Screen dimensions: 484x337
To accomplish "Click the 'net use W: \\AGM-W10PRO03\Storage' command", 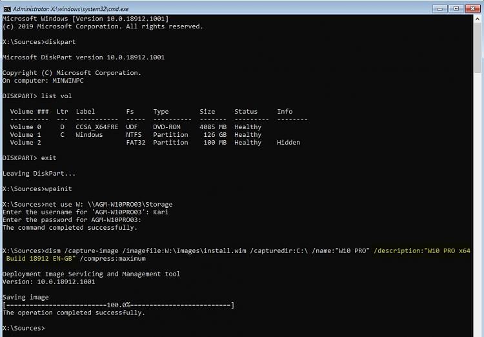I will [108, 204].
